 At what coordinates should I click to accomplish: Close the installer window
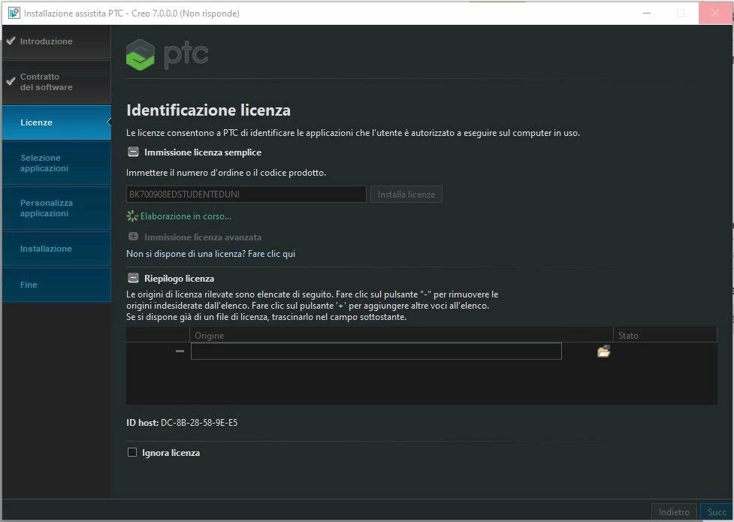pyautogui.click(x=714, y=13)
